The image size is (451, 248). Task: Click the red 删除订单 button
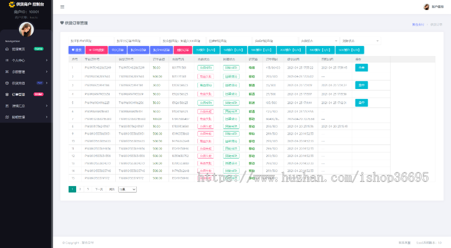click(x=183, y=50)
